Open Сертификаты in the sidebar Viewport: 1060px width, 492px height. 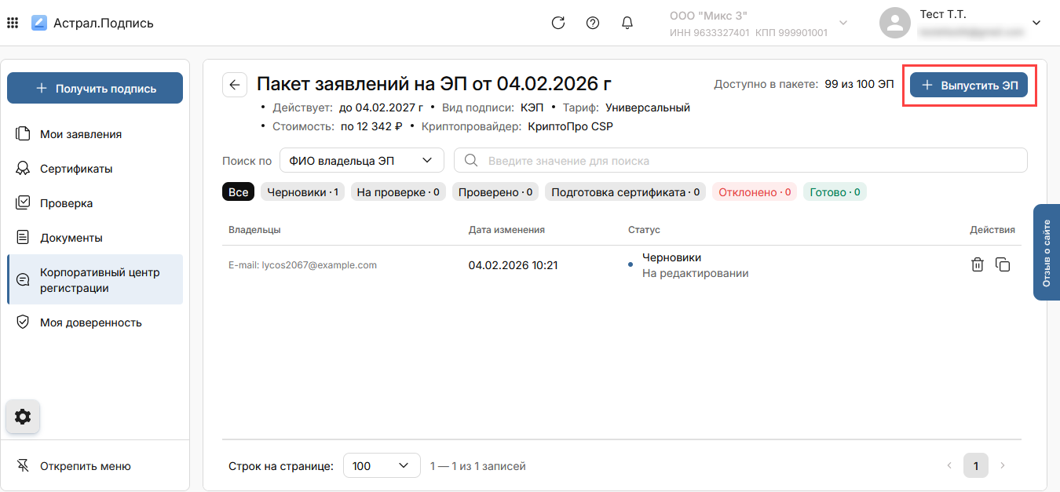click(x=76, y=169)
